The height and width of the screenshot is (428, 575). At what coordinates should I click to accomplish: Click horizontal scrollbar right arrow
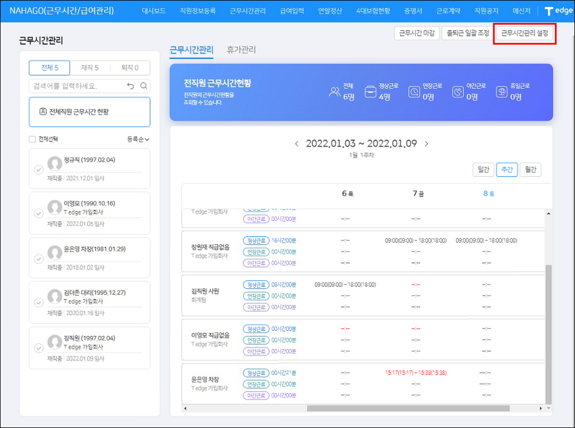540,408
